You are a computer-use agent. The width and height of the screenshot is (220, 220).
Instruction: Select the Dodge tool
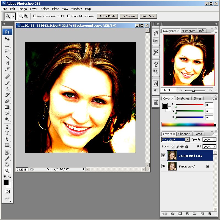point(7,119)
